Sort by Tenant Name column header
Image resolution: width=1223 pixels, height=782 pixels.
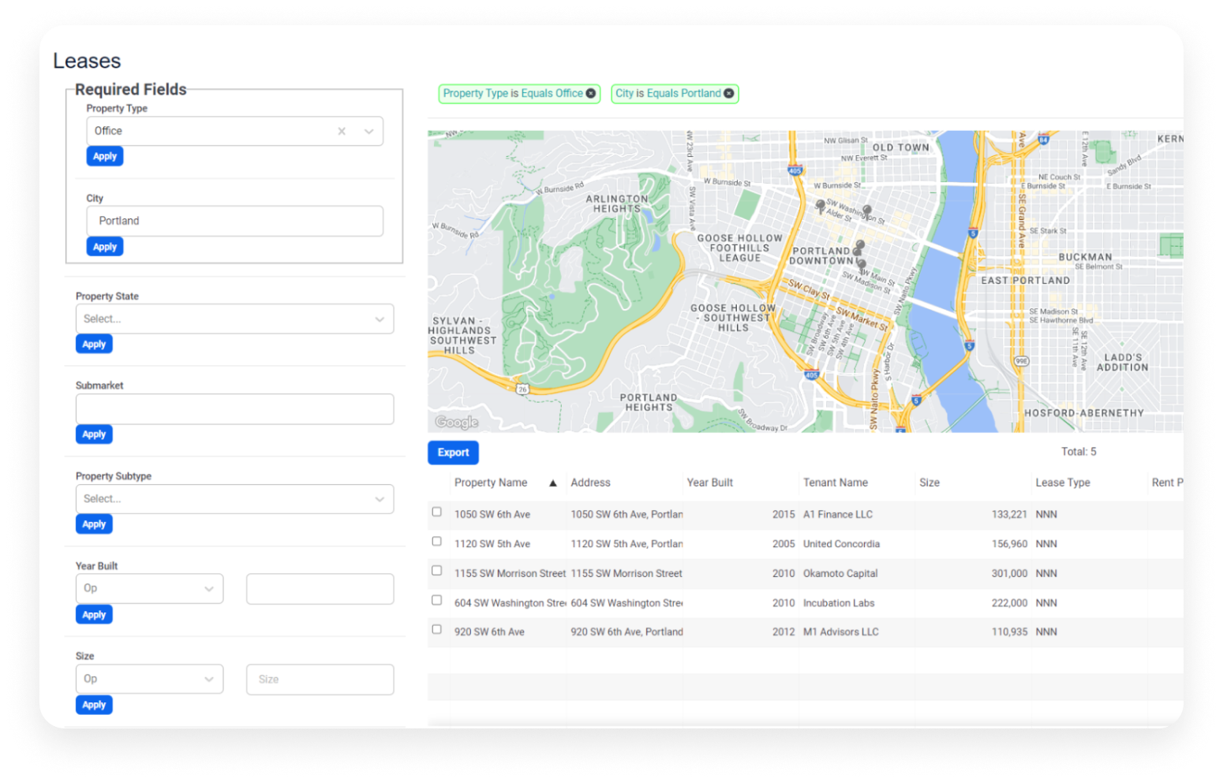click(x=835, y=483)
